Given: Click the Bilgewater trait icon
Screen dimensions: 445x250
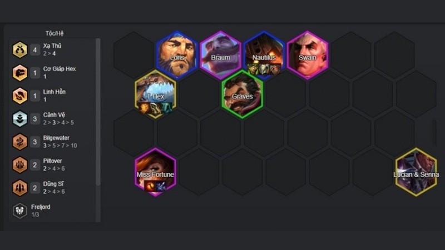Looking at the screenshot, I should pos(20,142).
